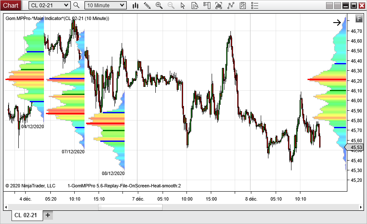Click the F button on price axis

(x=358, y=19)
